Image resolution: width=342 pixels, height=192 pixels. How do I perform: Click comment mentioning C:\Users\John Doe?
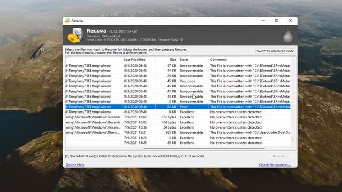coord(250,133)
